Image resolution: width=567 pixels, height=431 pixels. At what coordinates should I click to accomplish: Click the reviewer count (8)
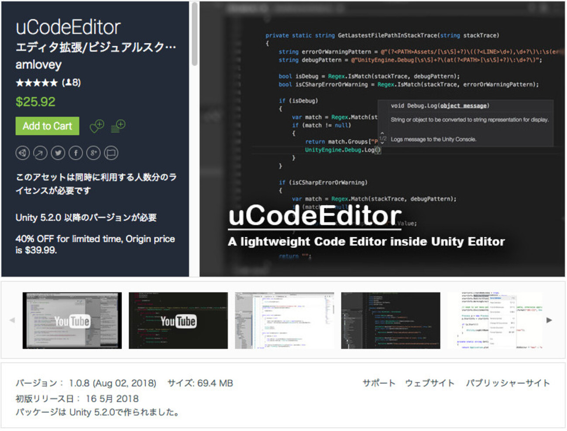pos(71,82)
